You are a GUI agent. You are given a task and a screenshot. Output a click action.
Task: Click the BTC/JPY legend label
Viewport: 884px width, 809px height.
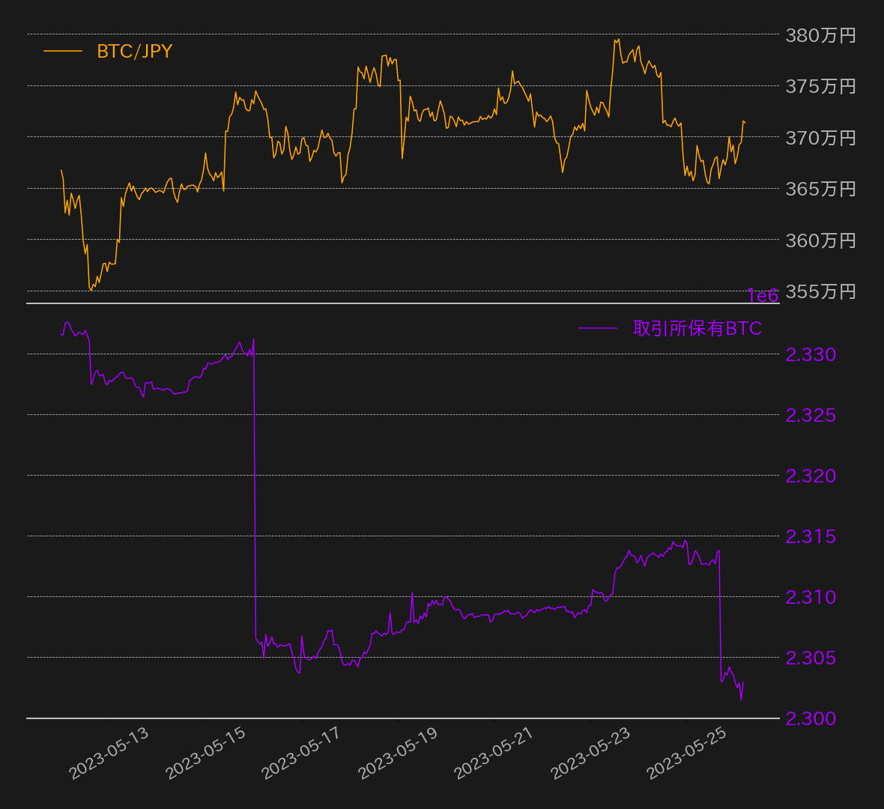tap(134, 52)
